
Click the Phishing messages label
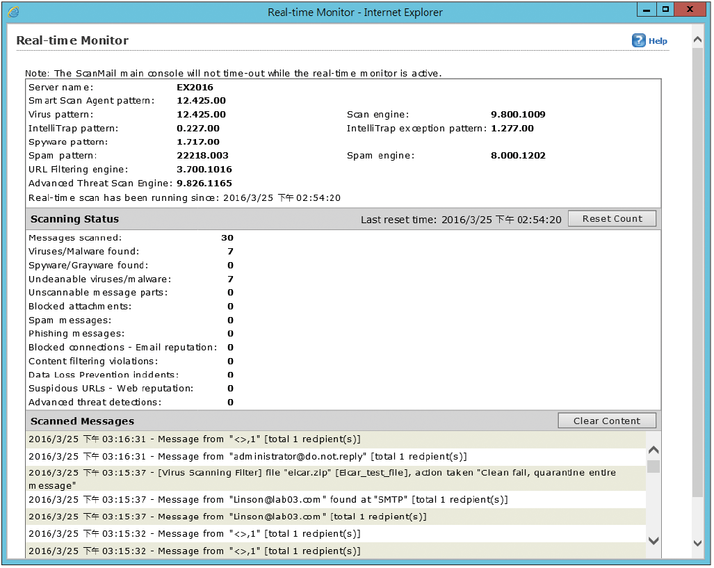(x=76, y=334)
